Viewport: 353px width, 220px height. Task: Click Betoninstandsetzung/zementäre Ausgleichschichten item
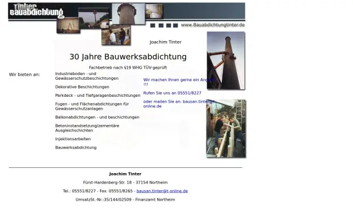(87, 128)
